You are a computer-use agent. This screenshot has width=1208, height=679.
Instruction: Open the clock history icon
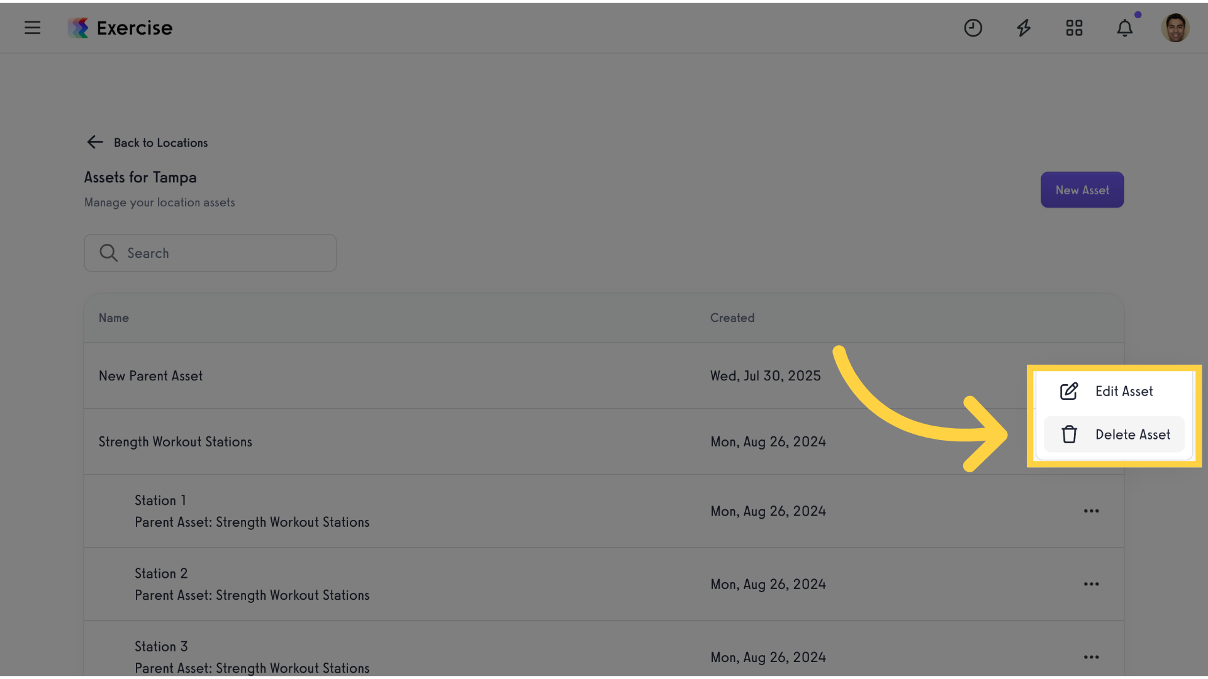[973, 28]
